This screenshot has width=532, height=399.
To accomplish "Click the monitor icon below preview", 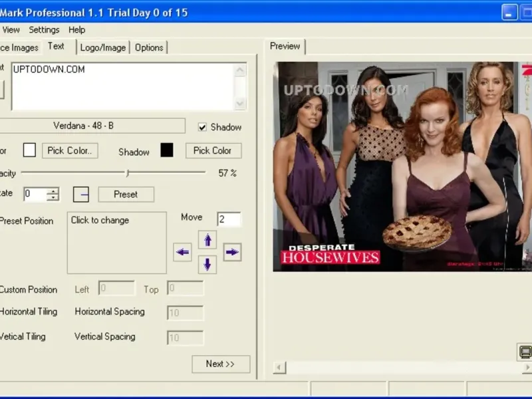I will (x=525, y=352).
